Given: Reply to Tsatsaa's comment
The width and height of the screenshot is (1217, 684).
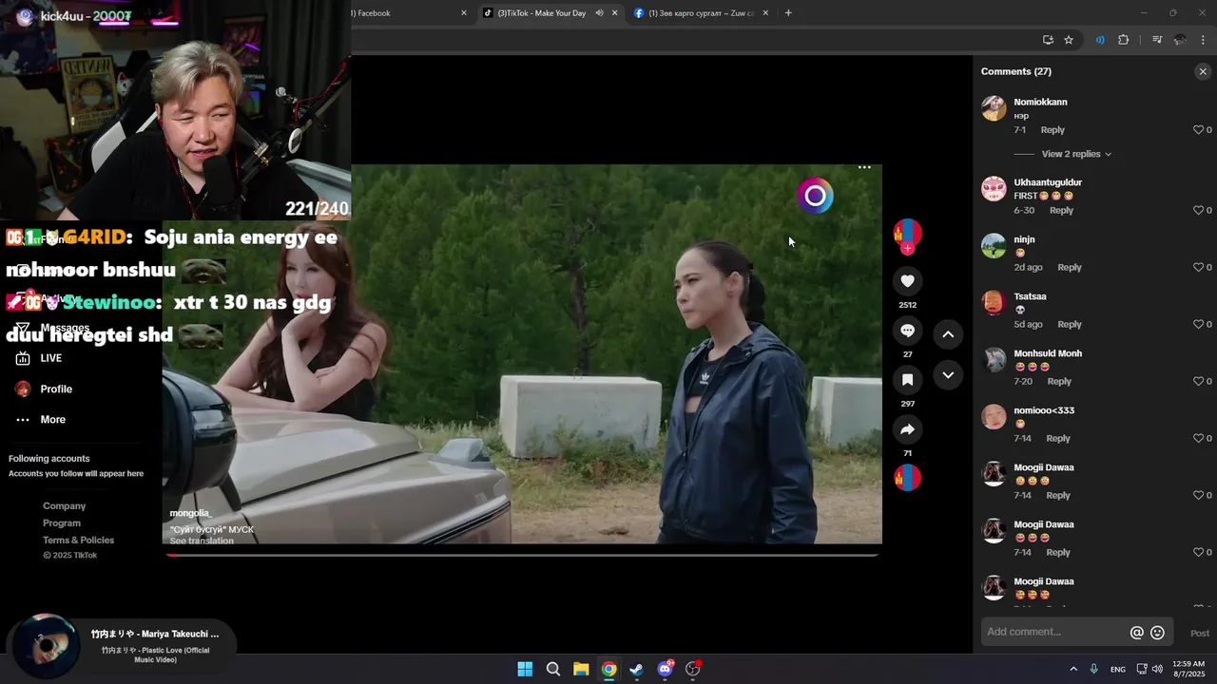Looking at the screenshot, I should [x=1070, y=325].
